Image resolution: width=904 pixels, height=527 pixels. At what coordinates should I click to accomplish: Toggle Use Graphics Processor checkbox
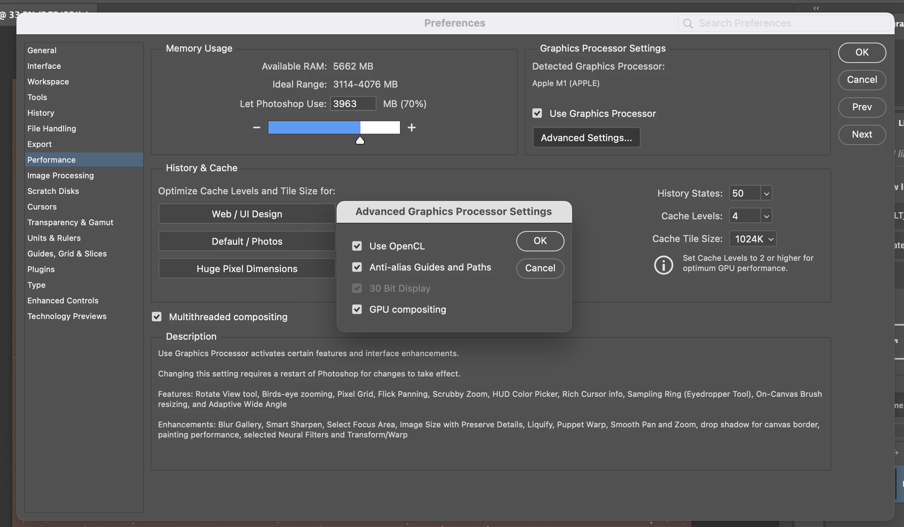537,113
